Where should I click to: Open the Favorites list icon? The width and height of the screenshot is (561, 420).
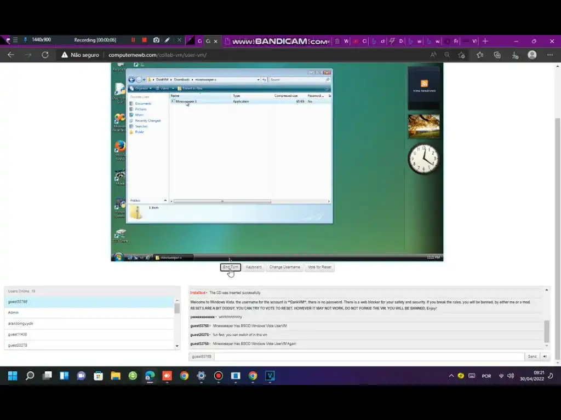point(480,55)
